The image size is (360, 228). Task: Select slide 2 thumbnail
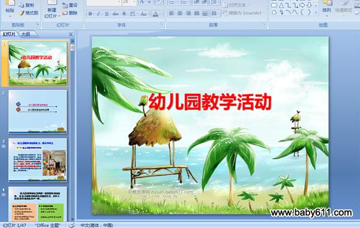click(38, 112)
